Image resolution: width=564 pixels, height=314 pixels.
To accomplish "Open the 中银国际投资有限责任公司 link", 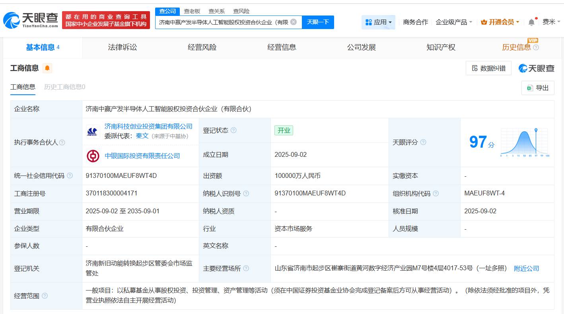I will tap(142, 156).
